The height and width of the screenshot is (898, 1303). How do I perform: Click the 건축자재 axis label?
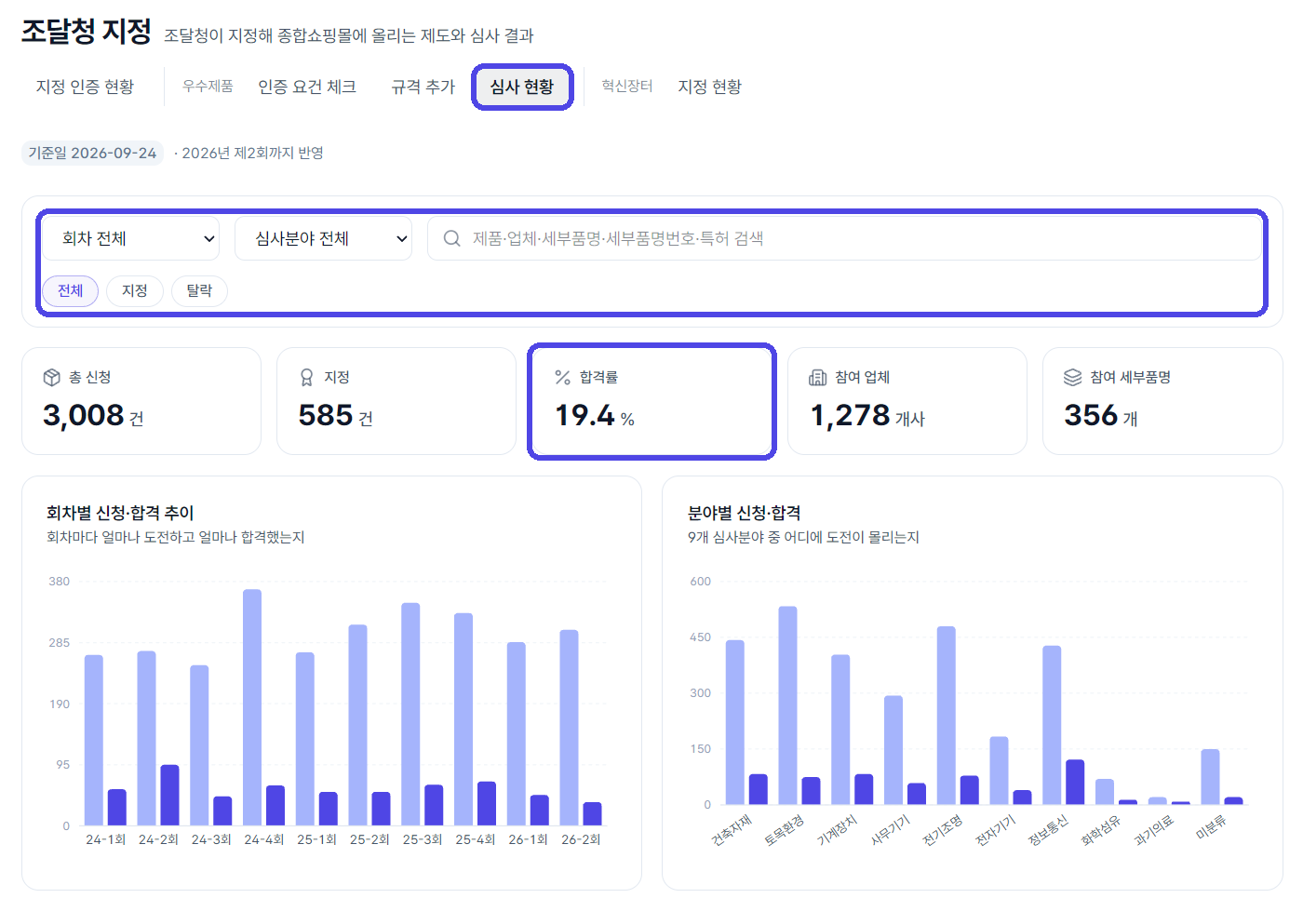[732, 830]
